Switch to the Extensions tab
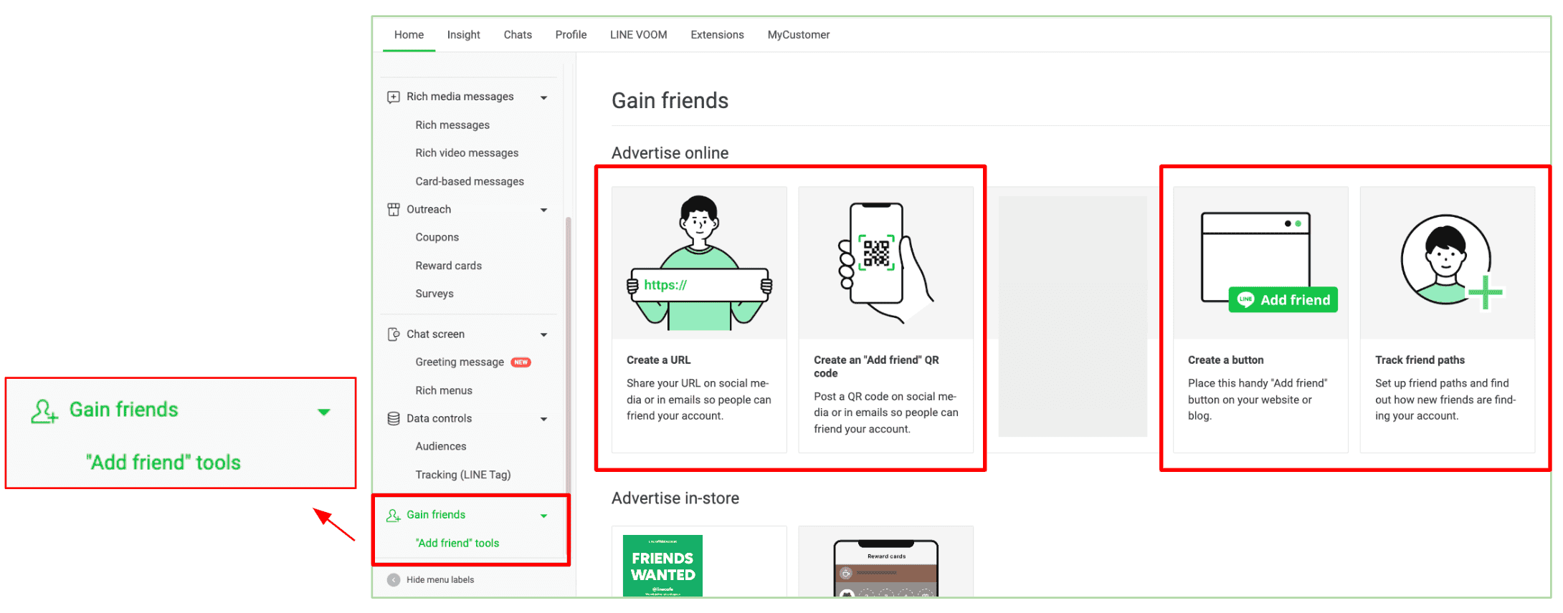This screenshot has height=613, width=1563. click(x=717, y=34)
